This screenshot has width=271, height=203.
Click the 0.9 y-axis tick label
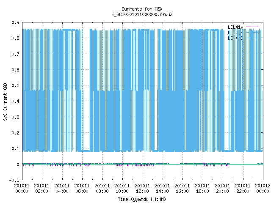15,22
